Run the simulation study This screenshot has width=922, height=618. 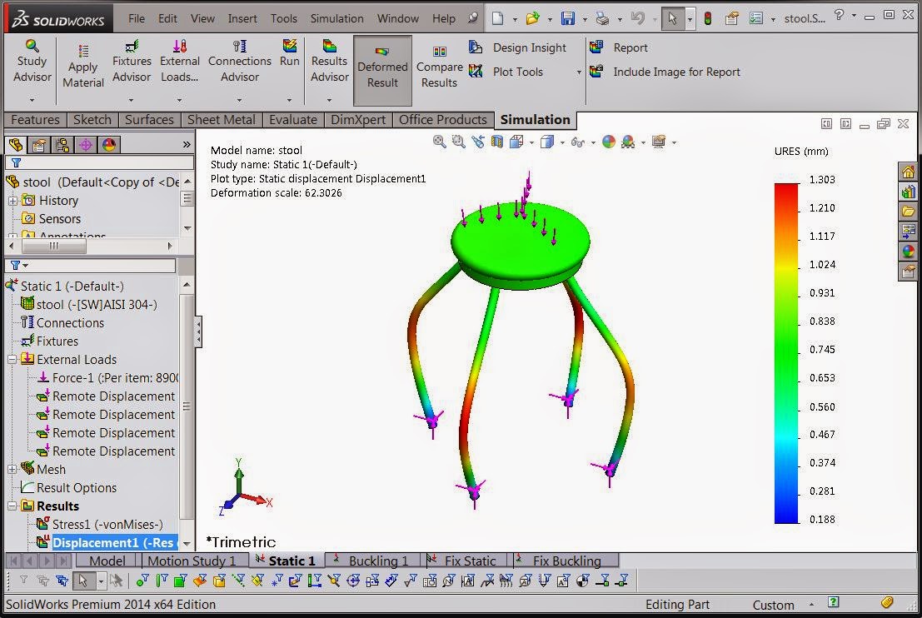[x=289, y=58]
